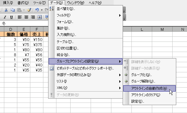Click the Cut scissors icon
The width and height of the screenshot is (187, 113).
pyautogui.click(x=6, y=10)
